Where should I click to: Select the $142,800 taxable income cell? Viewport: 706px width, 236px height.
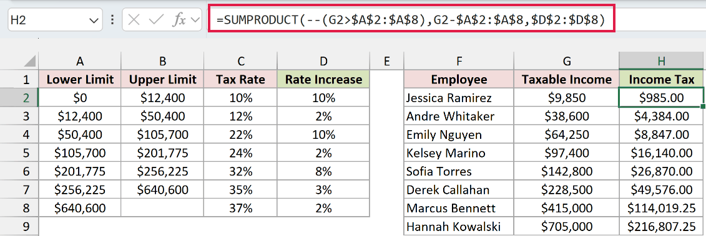pyautogui.click(x=566, y=171)
